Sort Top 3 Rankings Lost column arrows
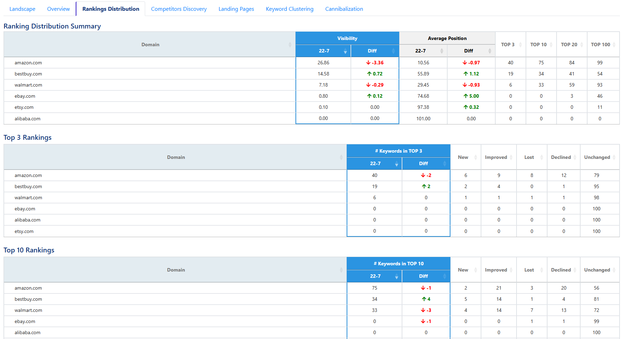 coord(542,157)
